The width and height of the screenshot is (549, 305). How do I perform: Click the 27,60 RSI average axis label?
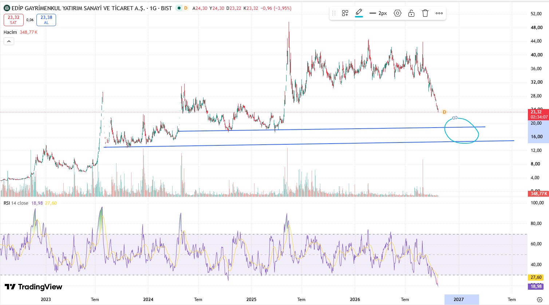[536, 277]
